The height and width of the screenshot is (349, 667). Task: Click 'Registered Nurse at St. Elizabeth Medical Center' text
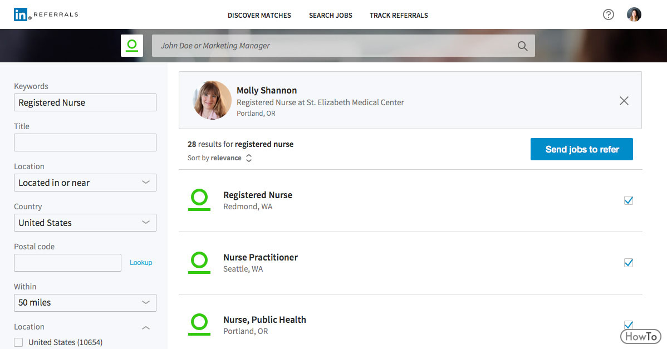[320, 102]
